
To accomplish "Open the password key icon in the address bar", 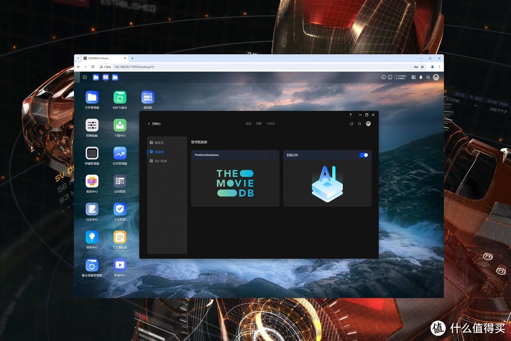I will click(x=416, y=67).
